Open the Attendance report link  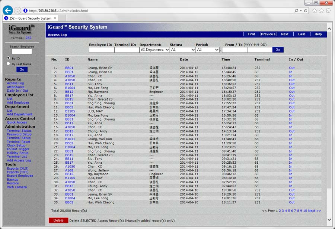point(16,87)
